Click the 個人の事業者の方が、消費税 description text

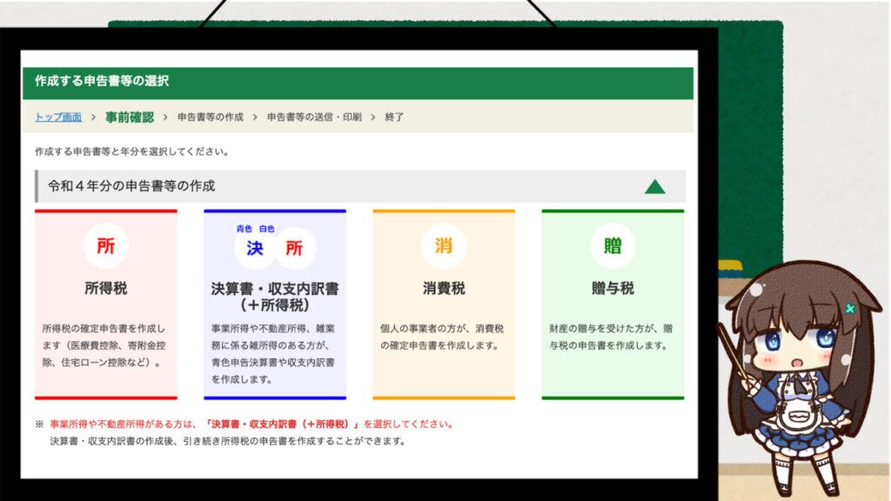click(x=442, y=337)
